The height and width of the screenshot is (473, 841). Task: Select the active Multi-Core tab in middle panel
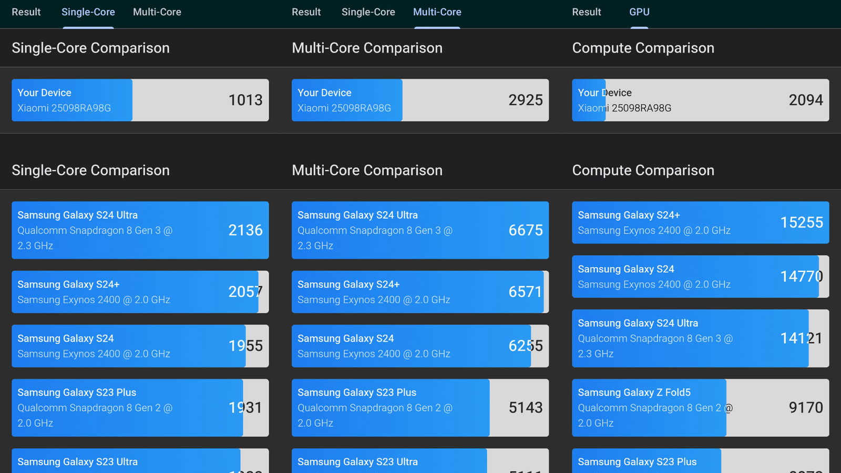(x=437, y=12)
